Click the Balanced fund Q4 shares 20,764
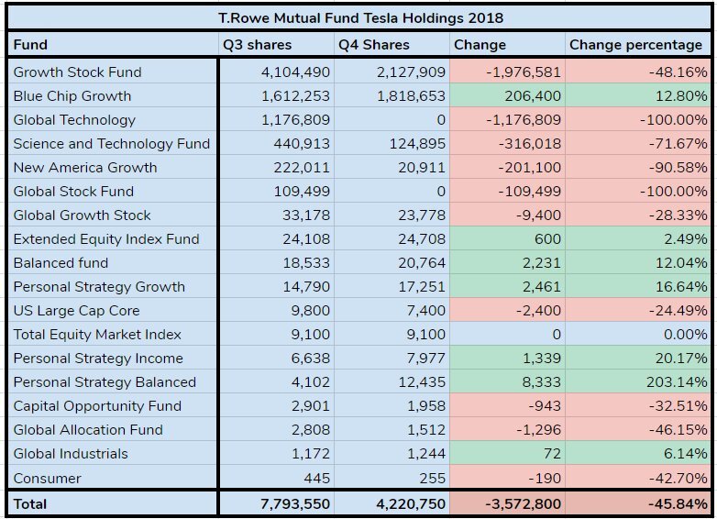717x519 pixels. pos(418,262)
